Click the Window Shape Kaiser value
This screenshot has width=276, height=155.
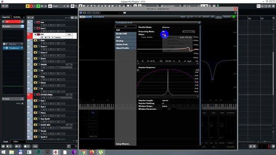[x=165, y=106]
